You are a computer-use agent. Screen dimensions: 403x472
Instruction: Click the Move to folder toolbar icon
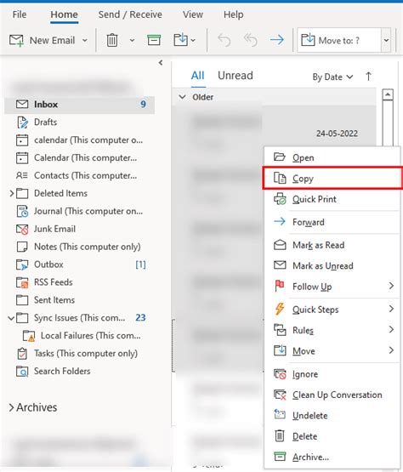click(180, 40)
